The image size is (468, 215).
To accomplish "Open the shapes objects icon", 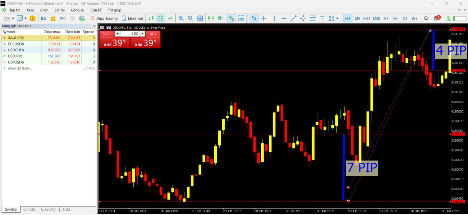I will [x=331, y=18].
